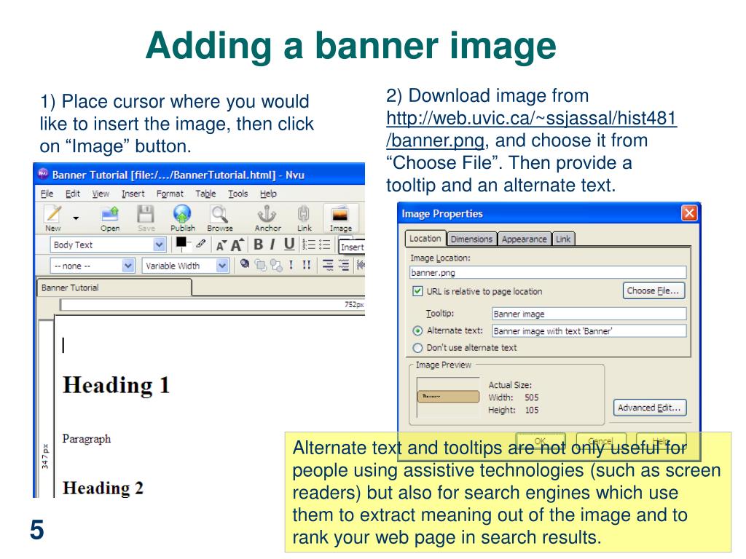The image size is (746, 559).
Task: Open the Body Text paragraph format dropdown
Action: [159, 245]
